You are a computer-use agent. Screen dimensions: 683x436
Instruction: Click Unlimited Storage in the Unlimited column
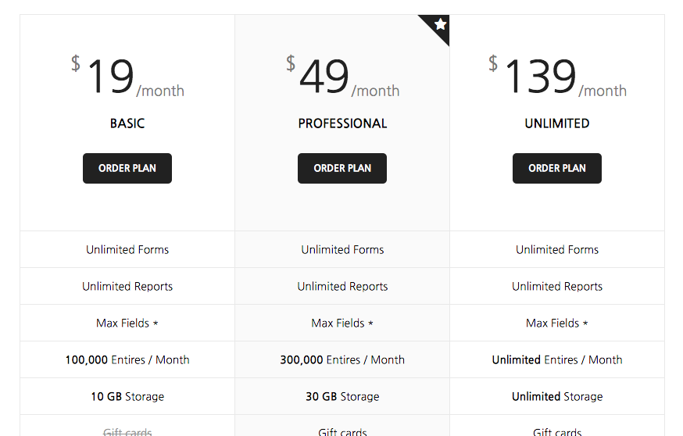click(x=557, y=397)
